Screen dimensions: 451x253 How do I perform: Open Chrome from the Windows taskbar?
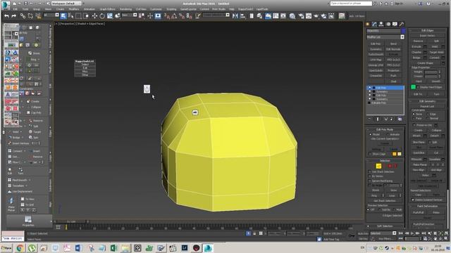(20, 248)
